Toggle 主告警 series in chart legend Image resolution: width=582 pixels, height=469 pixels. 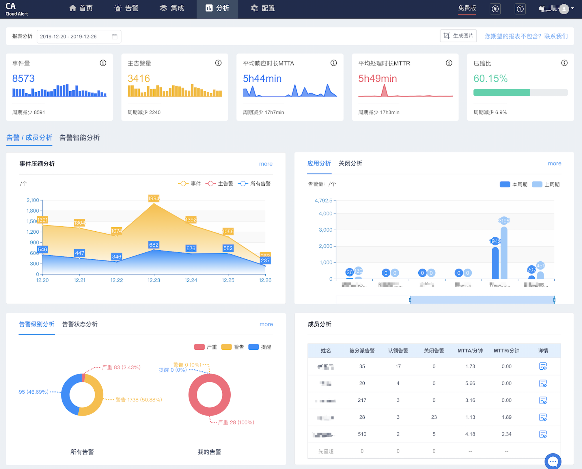click(x=219, y=184)
